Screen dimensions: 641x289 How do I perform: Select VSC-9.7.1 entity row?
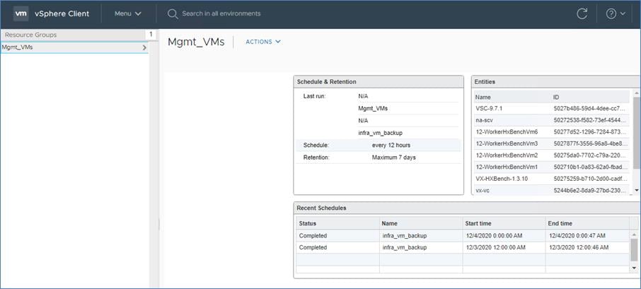[x=551, y=109]
